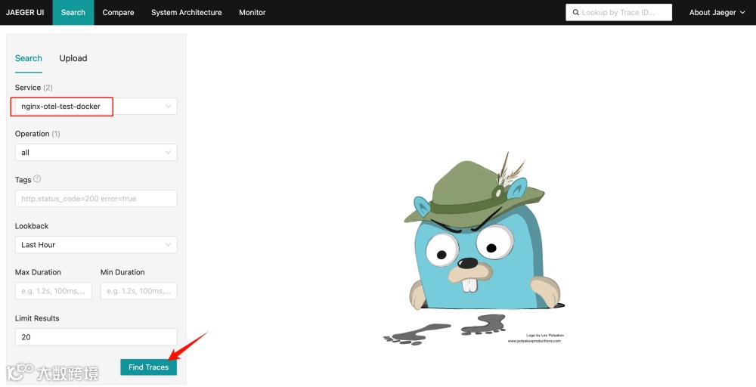Open the Service dropdown nginx-otel-test-docker
The image size is (756, 387).
tap(96, 106)
